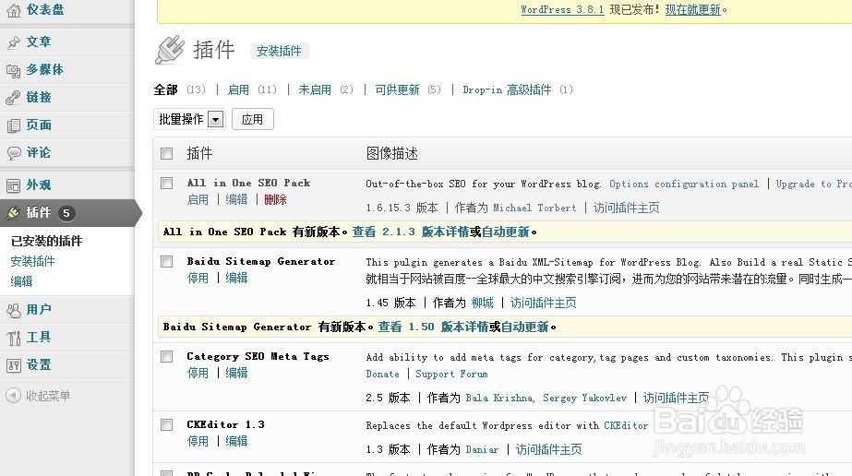
Task: Click the Appearance icon
Action: (14, 185)
